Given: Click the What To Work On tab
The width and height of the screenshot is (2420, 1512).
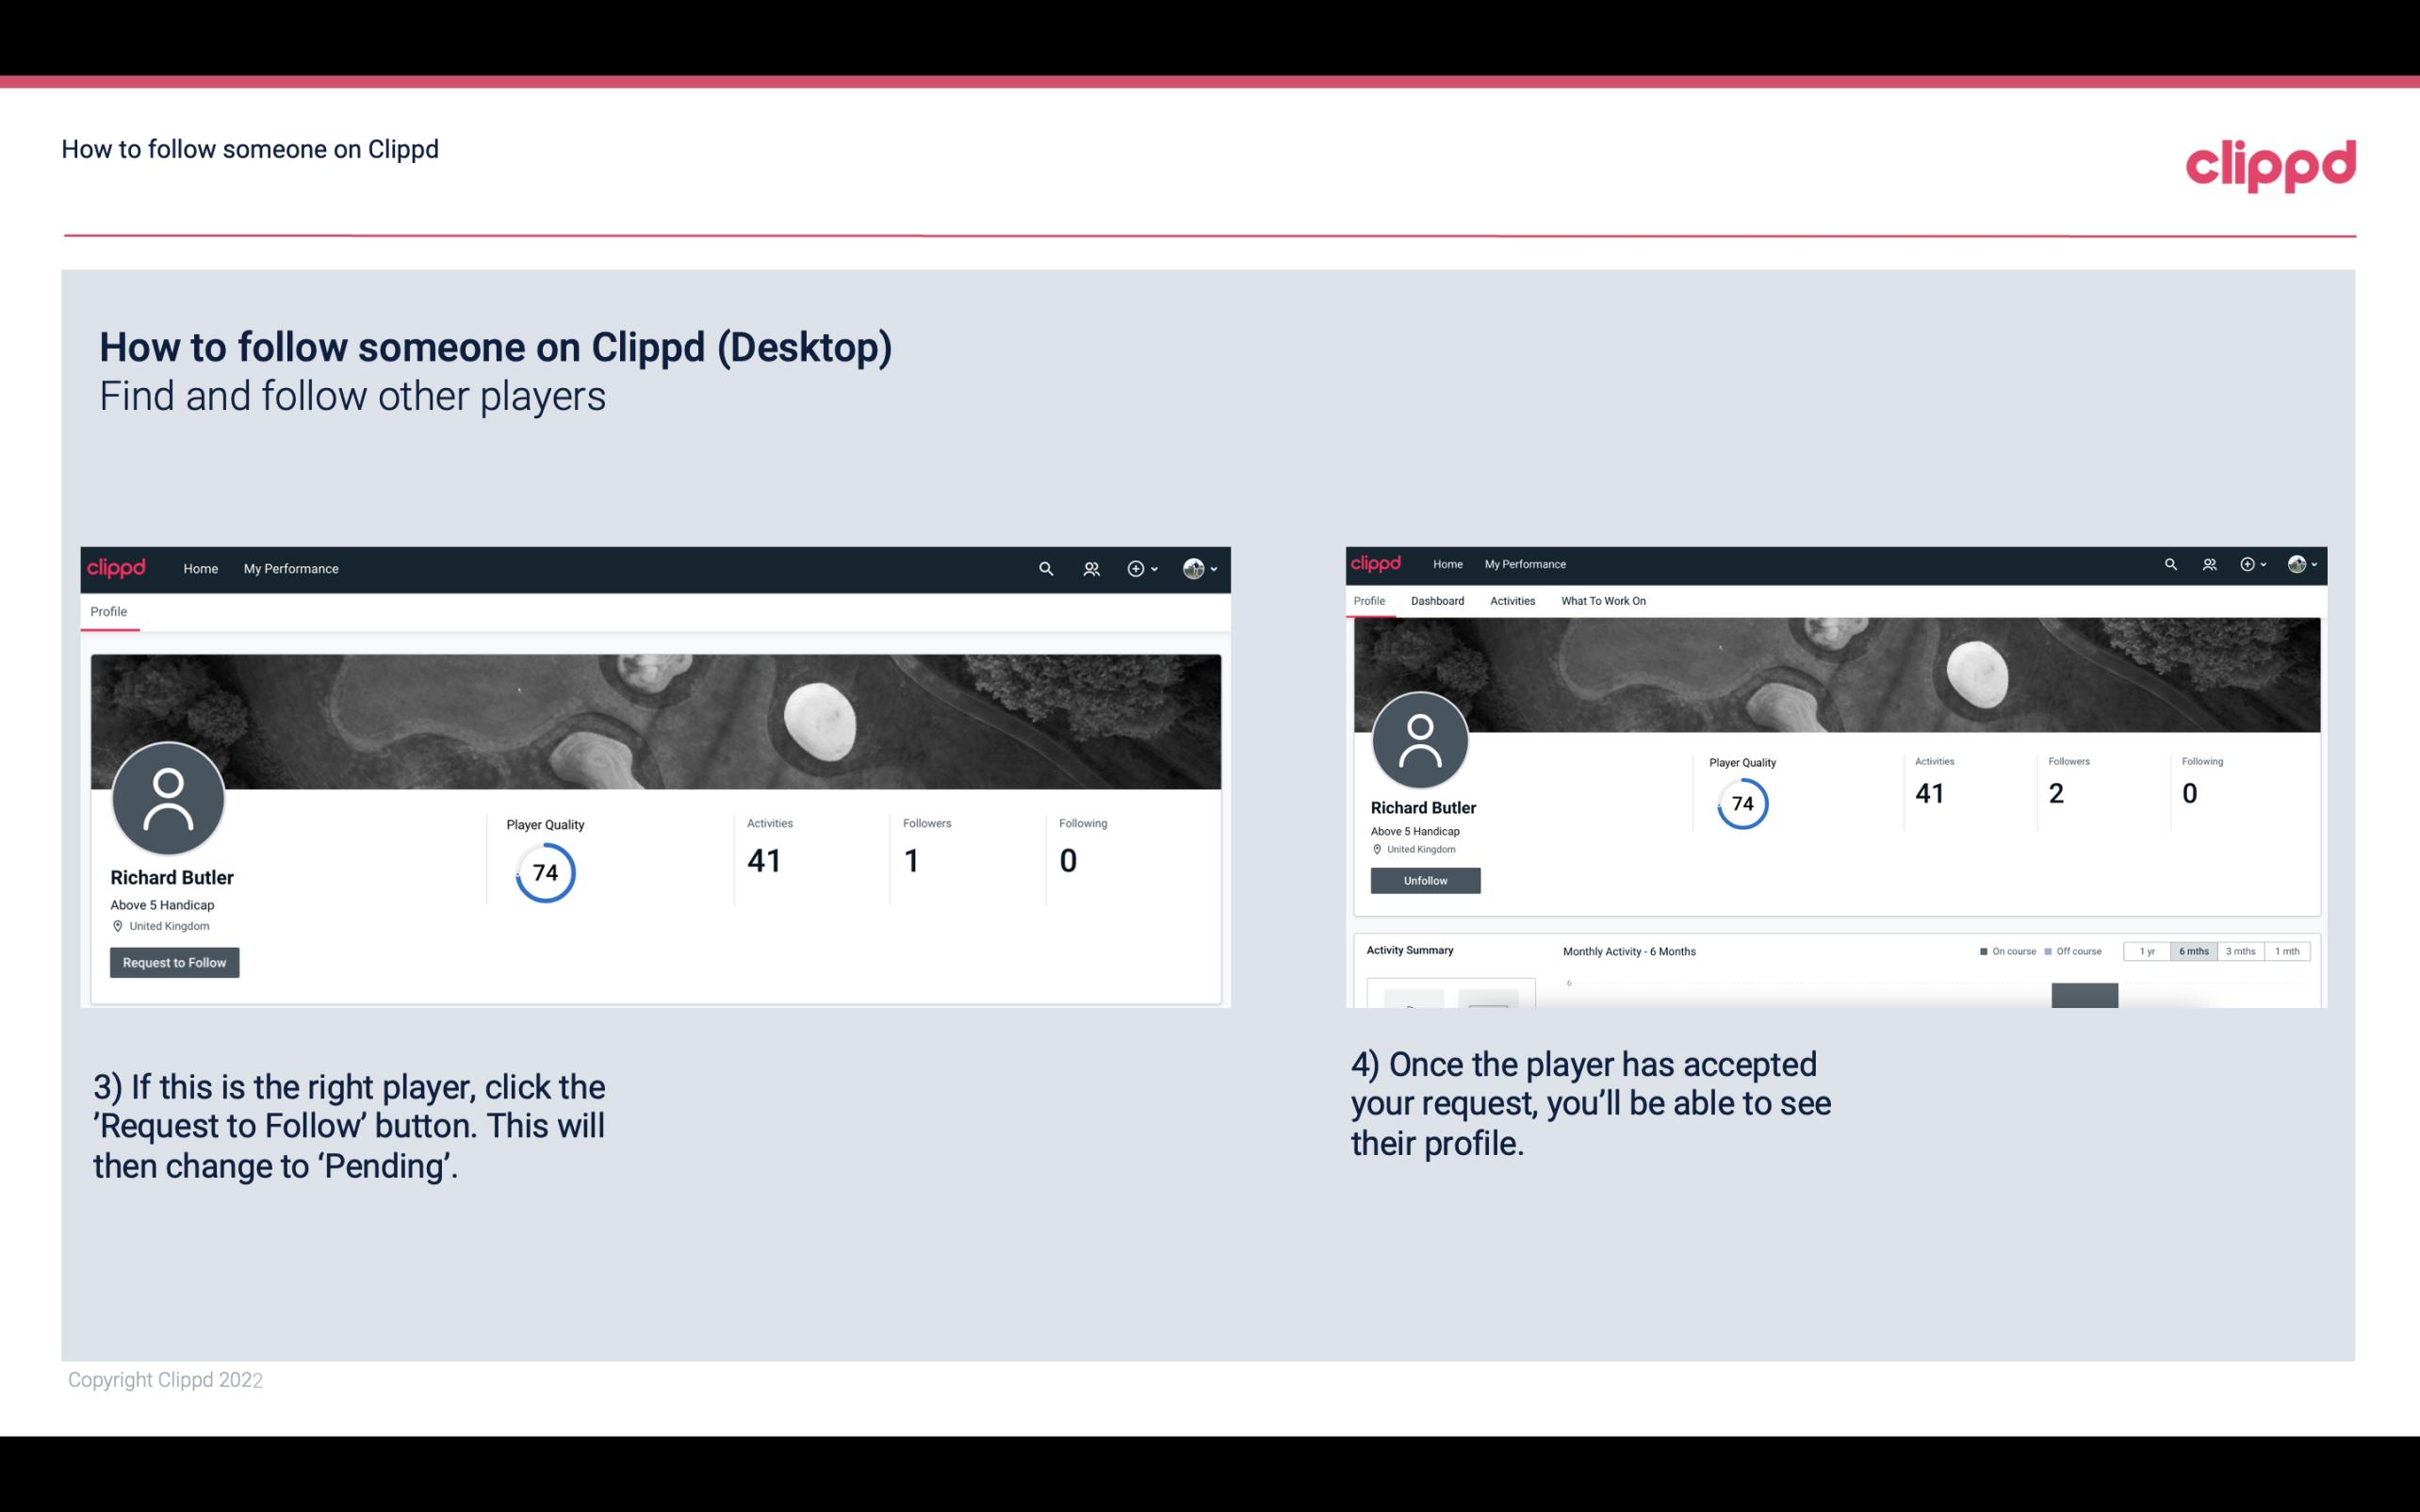Looking at the screenshot, I should point(1601,601).
